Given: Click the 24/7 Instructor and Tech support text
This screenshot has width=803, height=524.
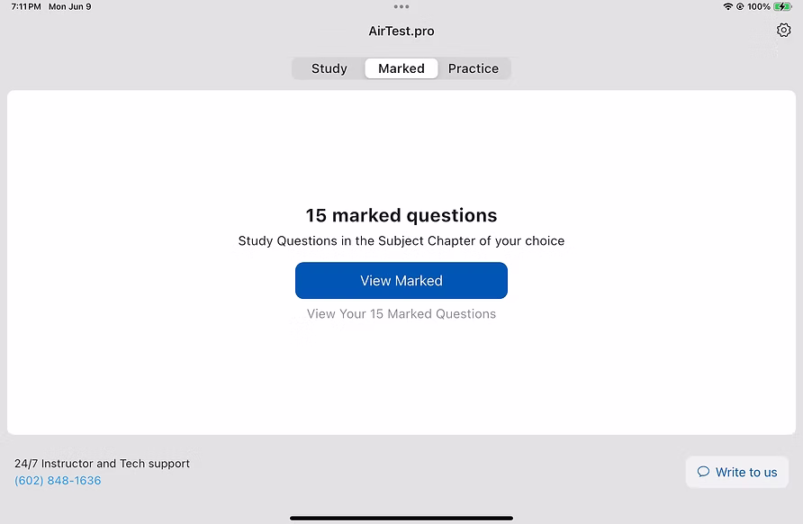Looking at the screenshot, I should coord(102,464).
